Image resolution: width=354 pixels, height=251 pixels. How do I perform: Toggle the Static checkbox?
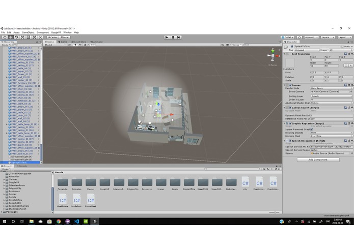tap(342, 46)
